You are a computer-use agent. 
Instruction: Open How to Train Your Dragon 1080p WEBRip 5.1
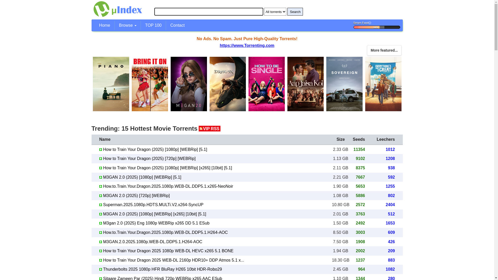[155, 150]
